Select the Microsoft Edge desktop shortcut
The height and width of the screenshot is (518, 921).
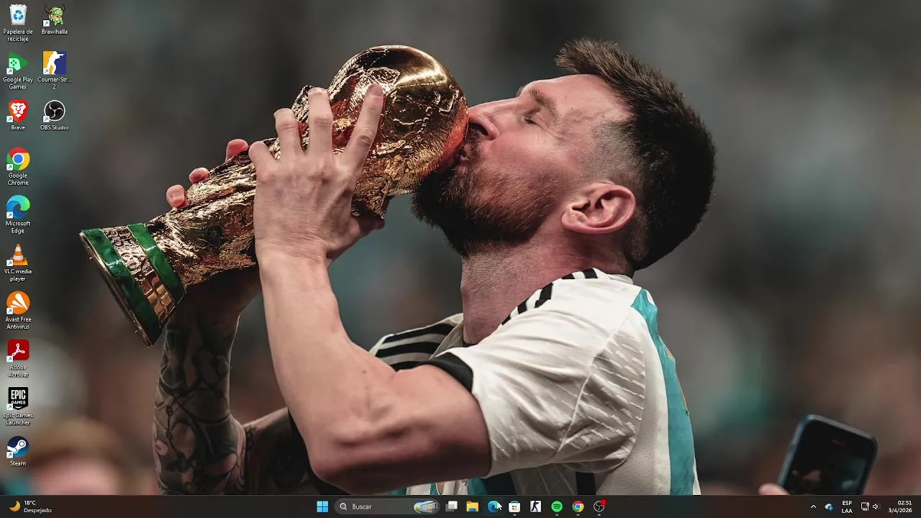[18, 215]
